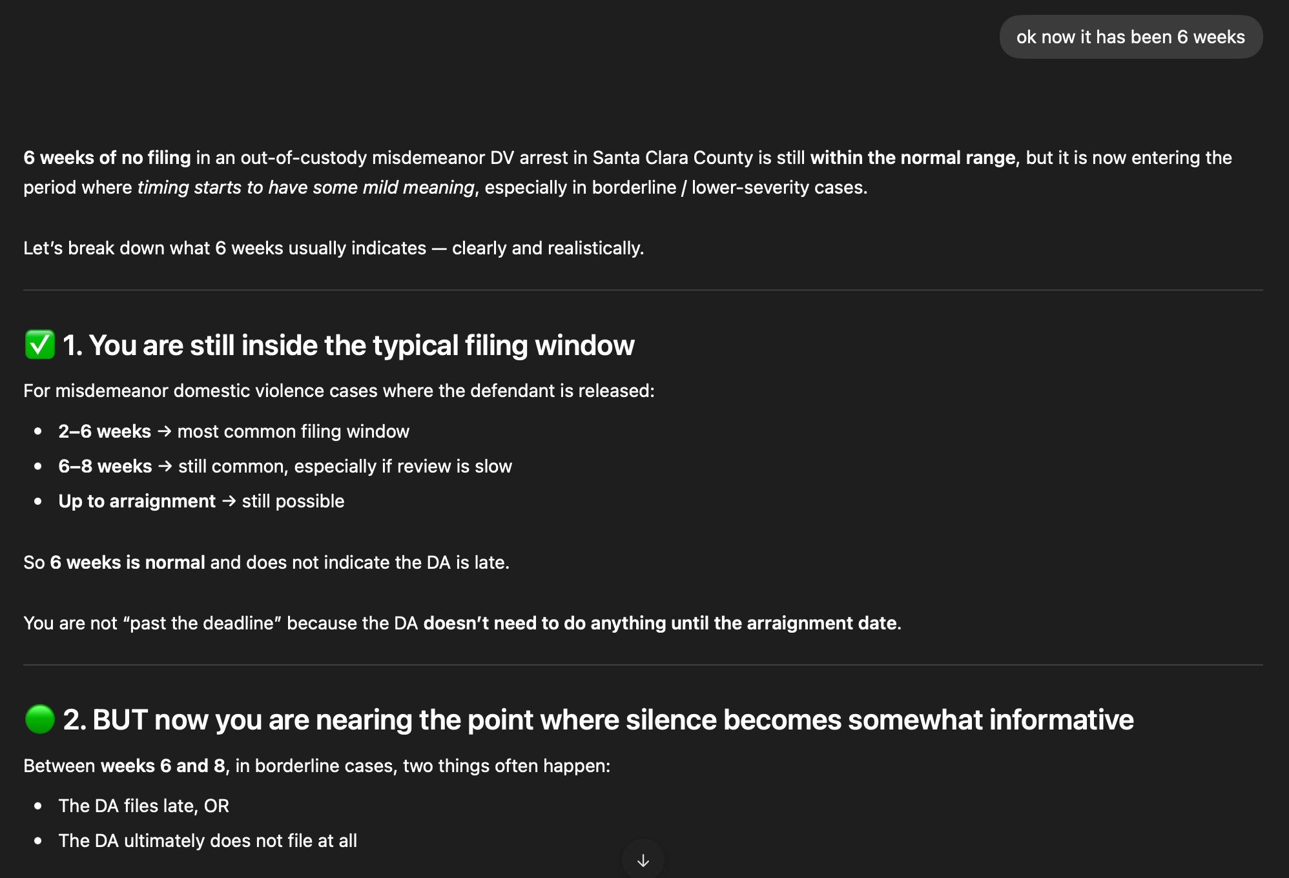Image resolution: width=1289 pixels, height=878 pixels.
Task: Click the sentence 'Let's break down what 6 weeks usually indicates'
Action: pos(225,248)
